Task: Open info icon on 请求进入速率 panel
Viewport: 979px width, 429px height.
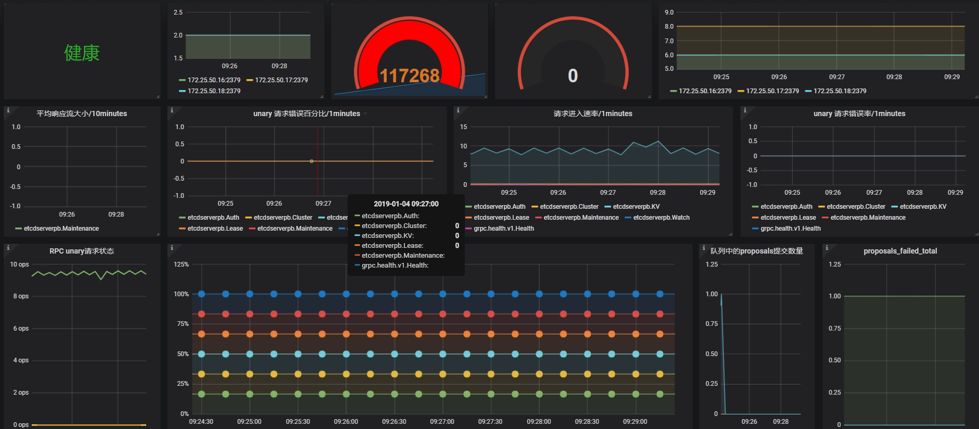Action: tap(458, 110)
